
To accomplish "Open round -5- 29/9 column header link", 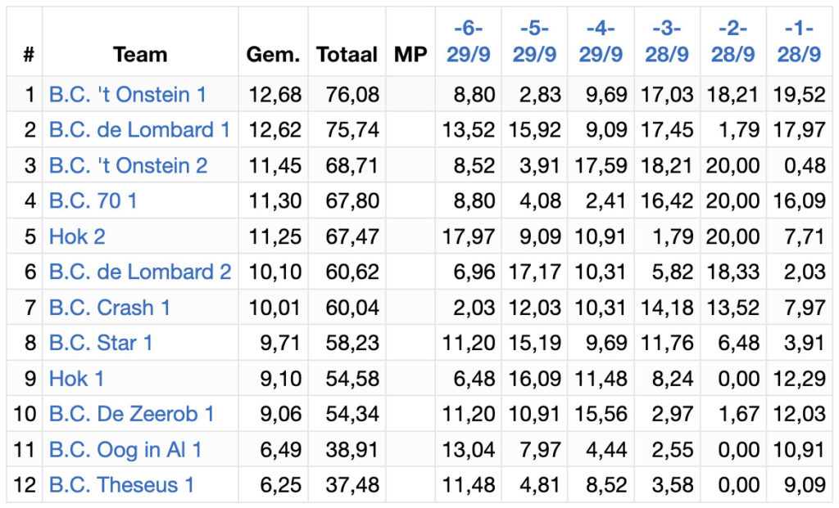I will click(534, 41).
